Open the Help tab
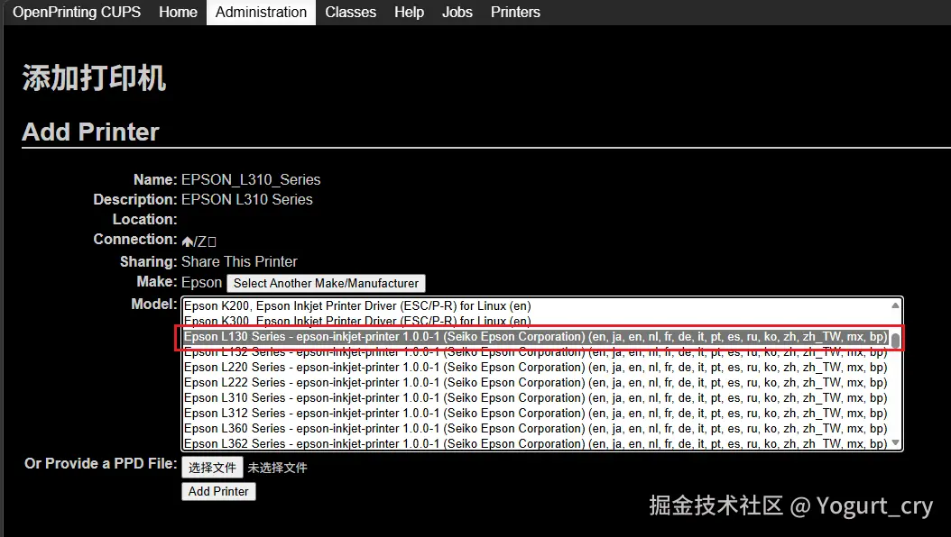The image size is (951, 537). [x=409, y=12]
